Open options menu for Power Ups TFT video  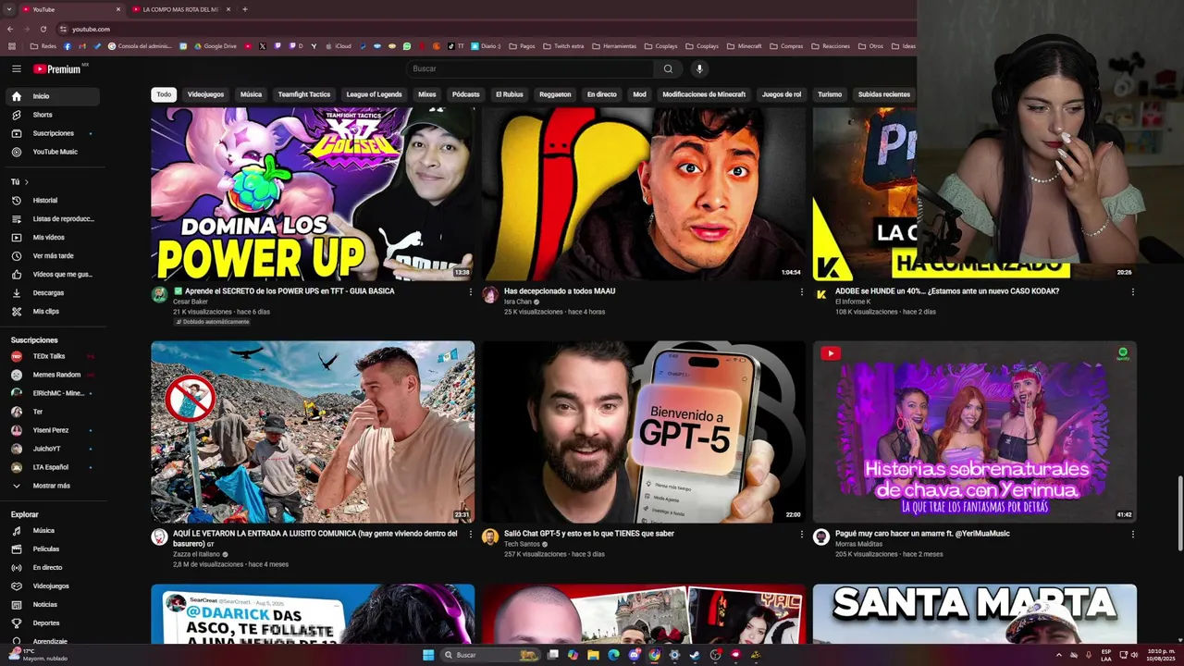470,292
